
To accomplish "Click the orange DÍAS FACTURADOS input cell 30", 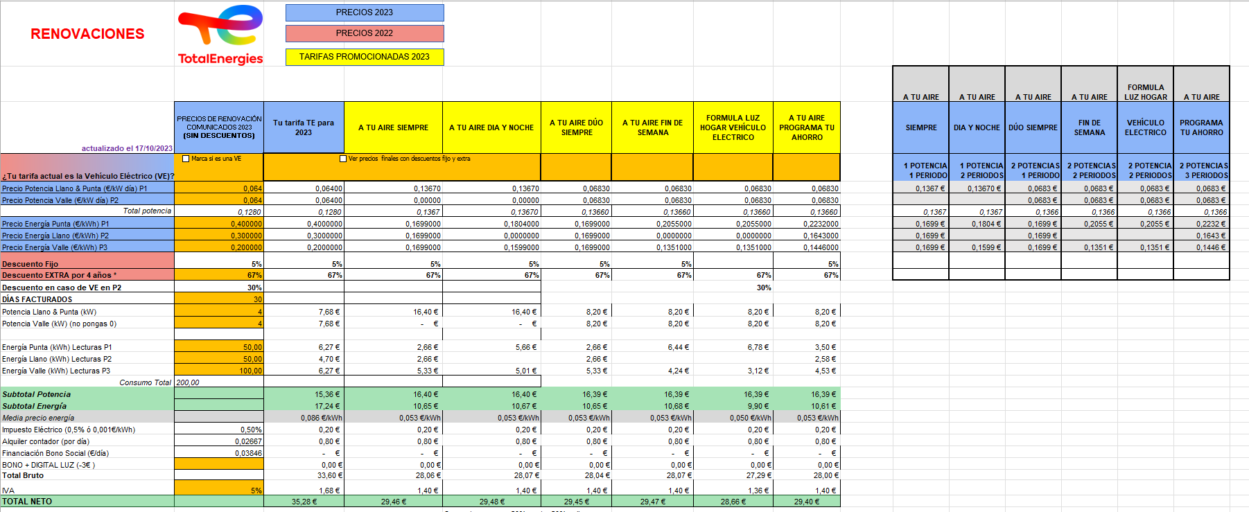I will (219, 299).
